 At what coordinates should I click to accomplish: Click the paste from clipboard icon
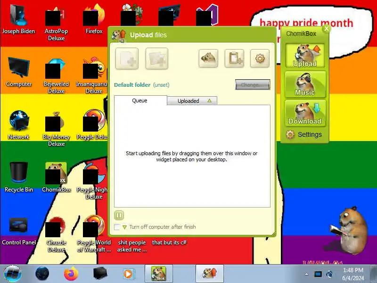(x=234, y=58)
